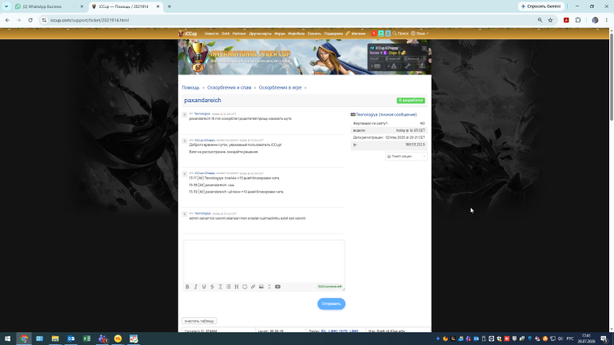The height and width of the screenshot is (345, 614).
Task: Bookmark this page with the star icon
Action: pyautogui.click(x=550, y=20)
